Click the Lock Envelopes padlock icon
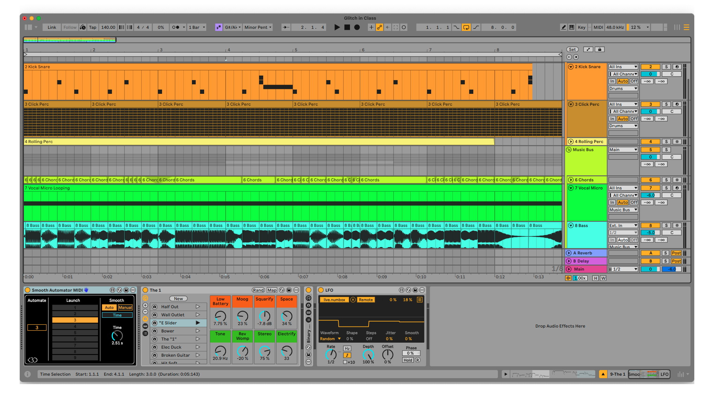 coord(600,50)
